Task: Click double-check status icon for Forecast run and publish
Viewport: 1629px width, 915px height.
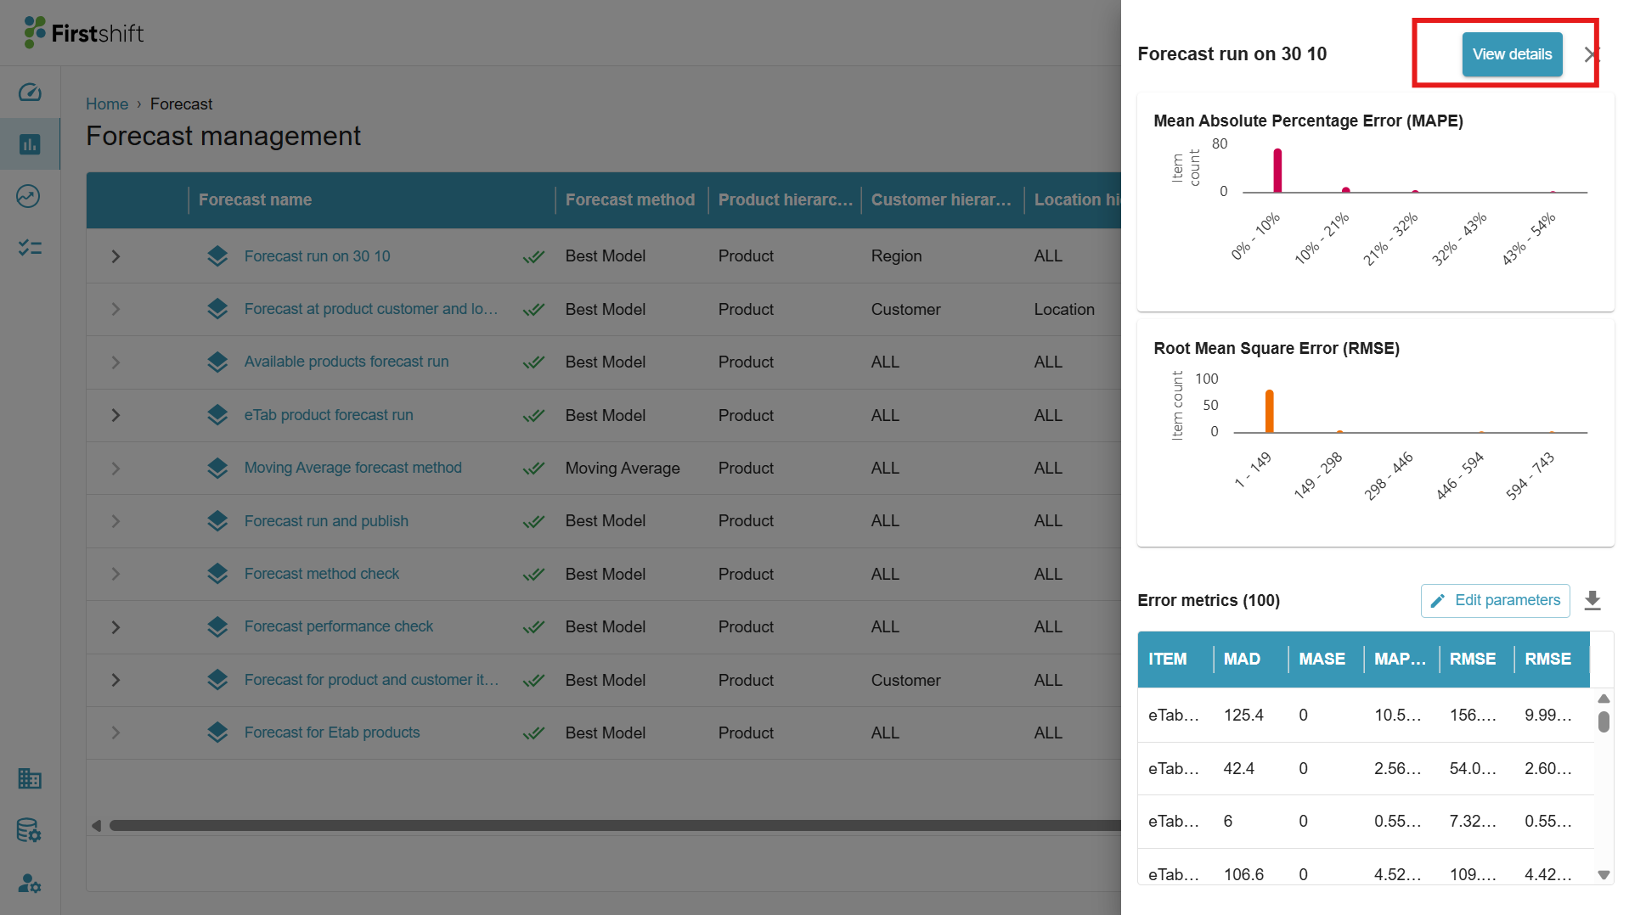Action: 533,521
